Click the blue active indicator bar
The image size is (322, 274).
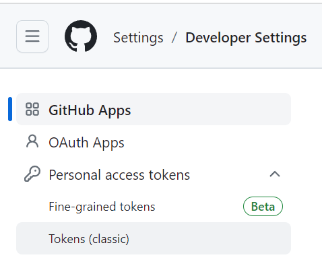pos(10,109)
